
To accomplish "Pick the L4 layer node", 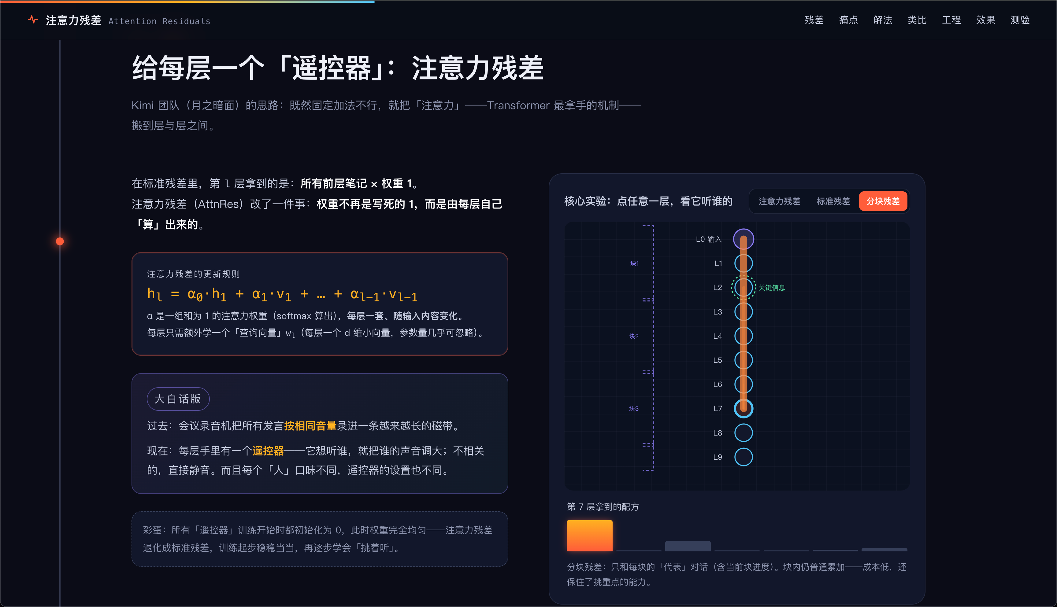I will click(743, 336).
